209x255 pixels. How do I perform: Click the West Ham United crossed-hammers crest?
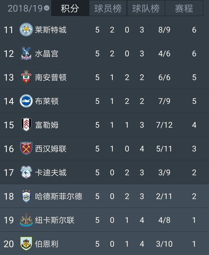[25, 149]
